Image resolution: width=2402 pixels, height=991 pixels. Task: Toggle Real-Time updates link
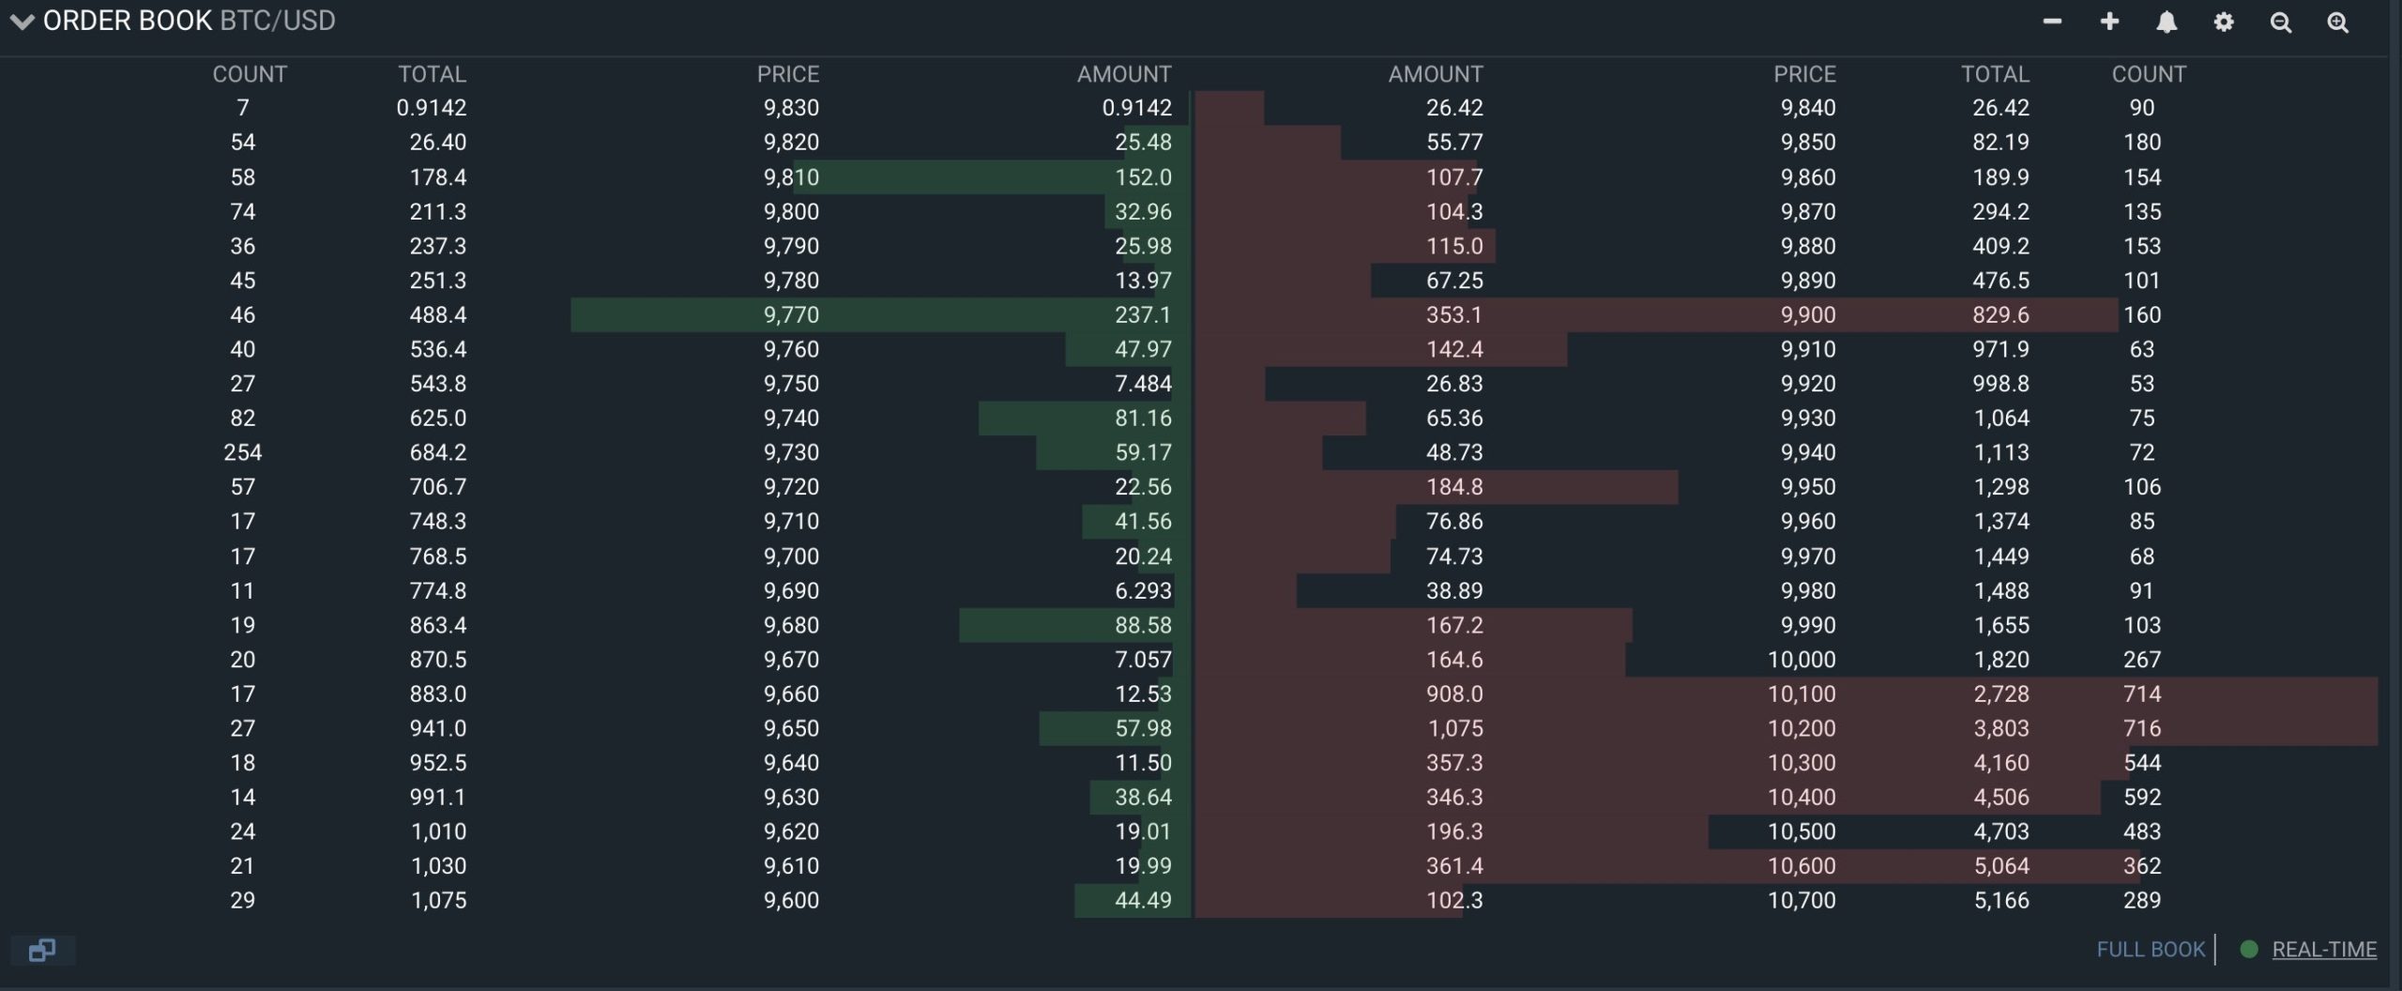tap(2324, 950)
